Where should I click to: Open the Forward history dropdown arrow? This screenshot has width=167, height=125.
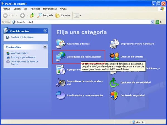point(27,16)
